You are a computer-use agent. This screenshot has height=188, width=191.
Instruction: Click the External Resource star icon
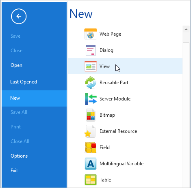[x=90, y=131]
